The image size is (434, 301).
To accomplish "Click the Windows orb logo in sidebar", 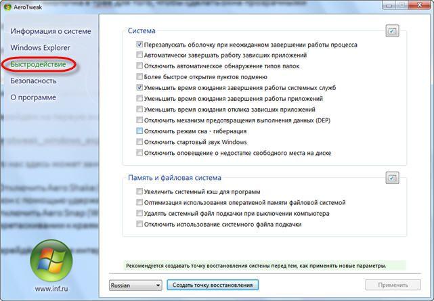I will click(51, 260).
